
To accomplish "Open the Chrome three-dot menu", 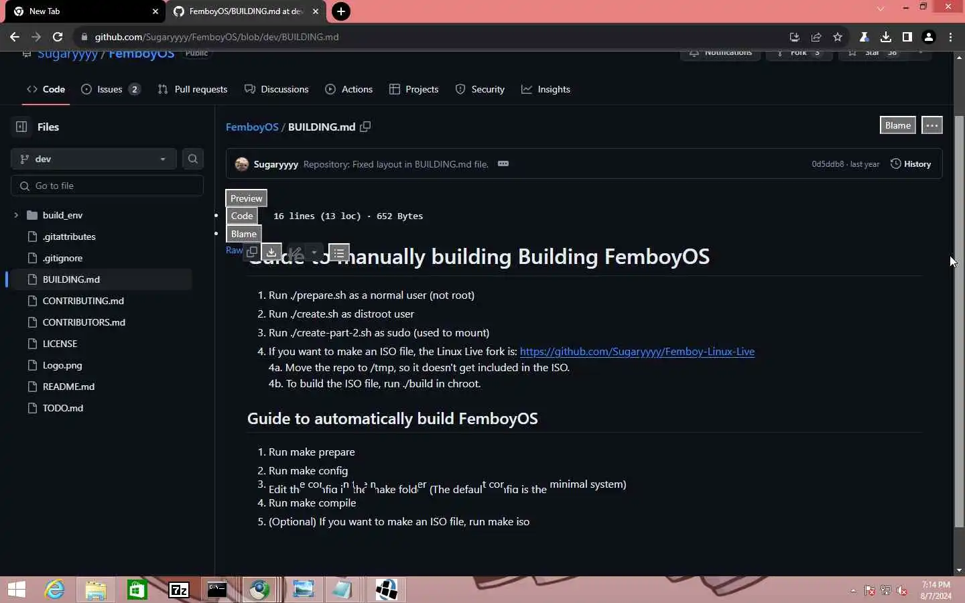I will pyautogui.click(x=950, y=37).
